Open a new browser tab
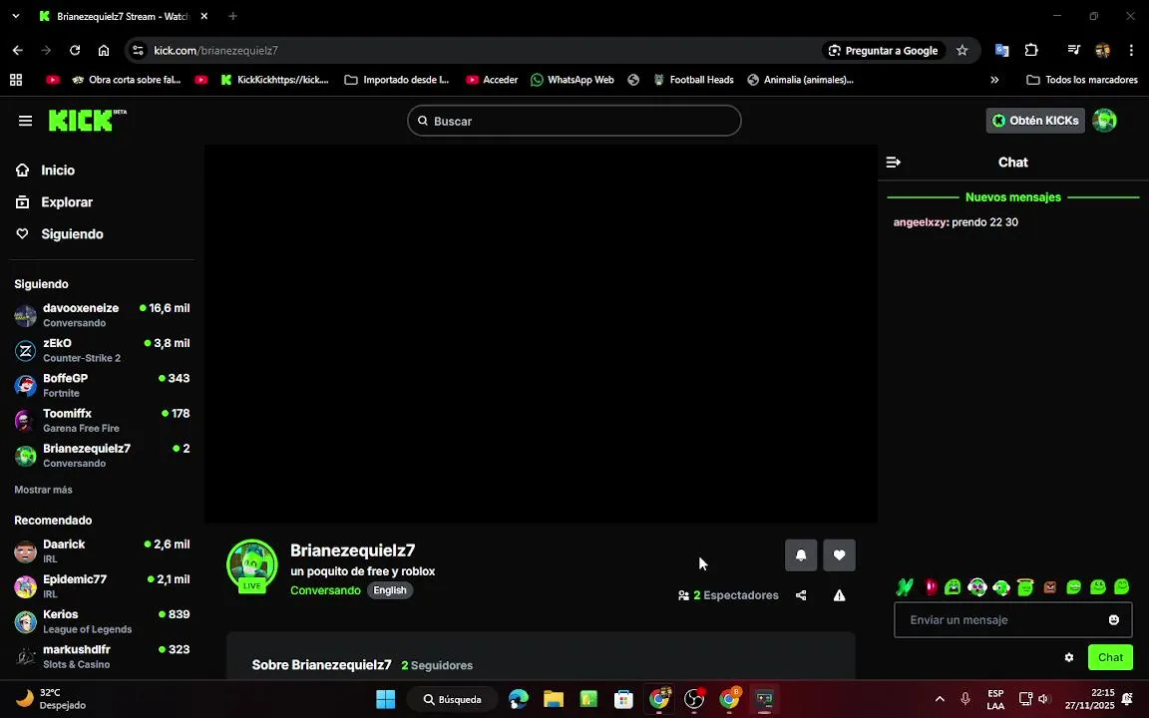This screenshot has height=718, width=1149. point(232,16)
